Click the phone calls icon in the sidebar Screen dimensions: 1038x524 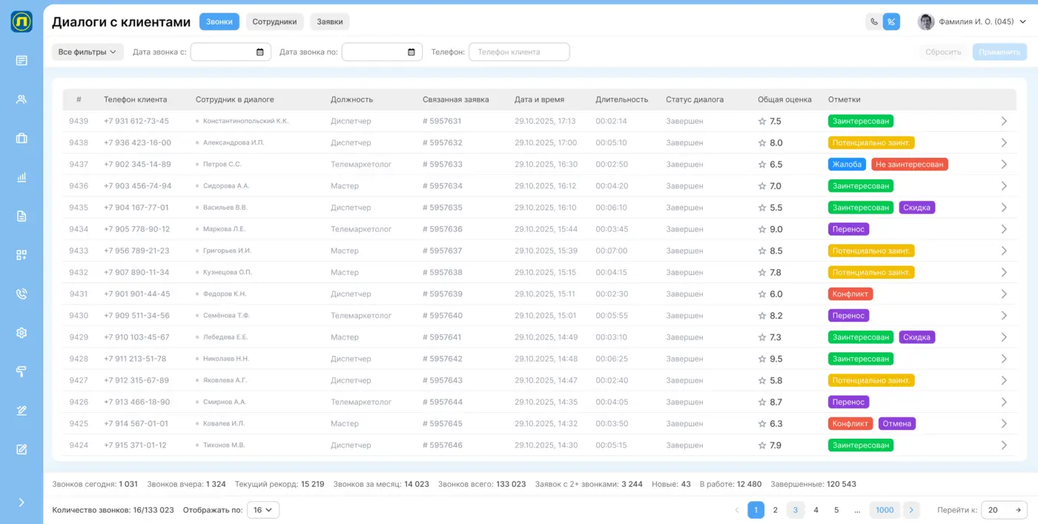(x=22, y=294)
